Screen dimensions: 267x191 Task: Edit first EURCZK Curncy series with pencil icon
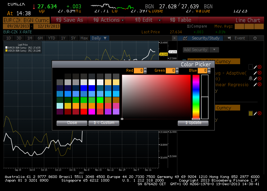[255, 67]
